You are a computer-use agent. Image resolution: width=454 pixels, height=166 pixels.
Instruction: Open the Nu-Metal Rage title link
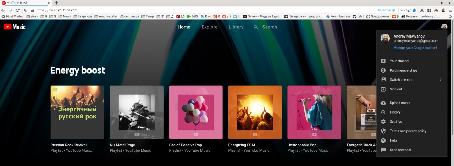click(122, 145)
